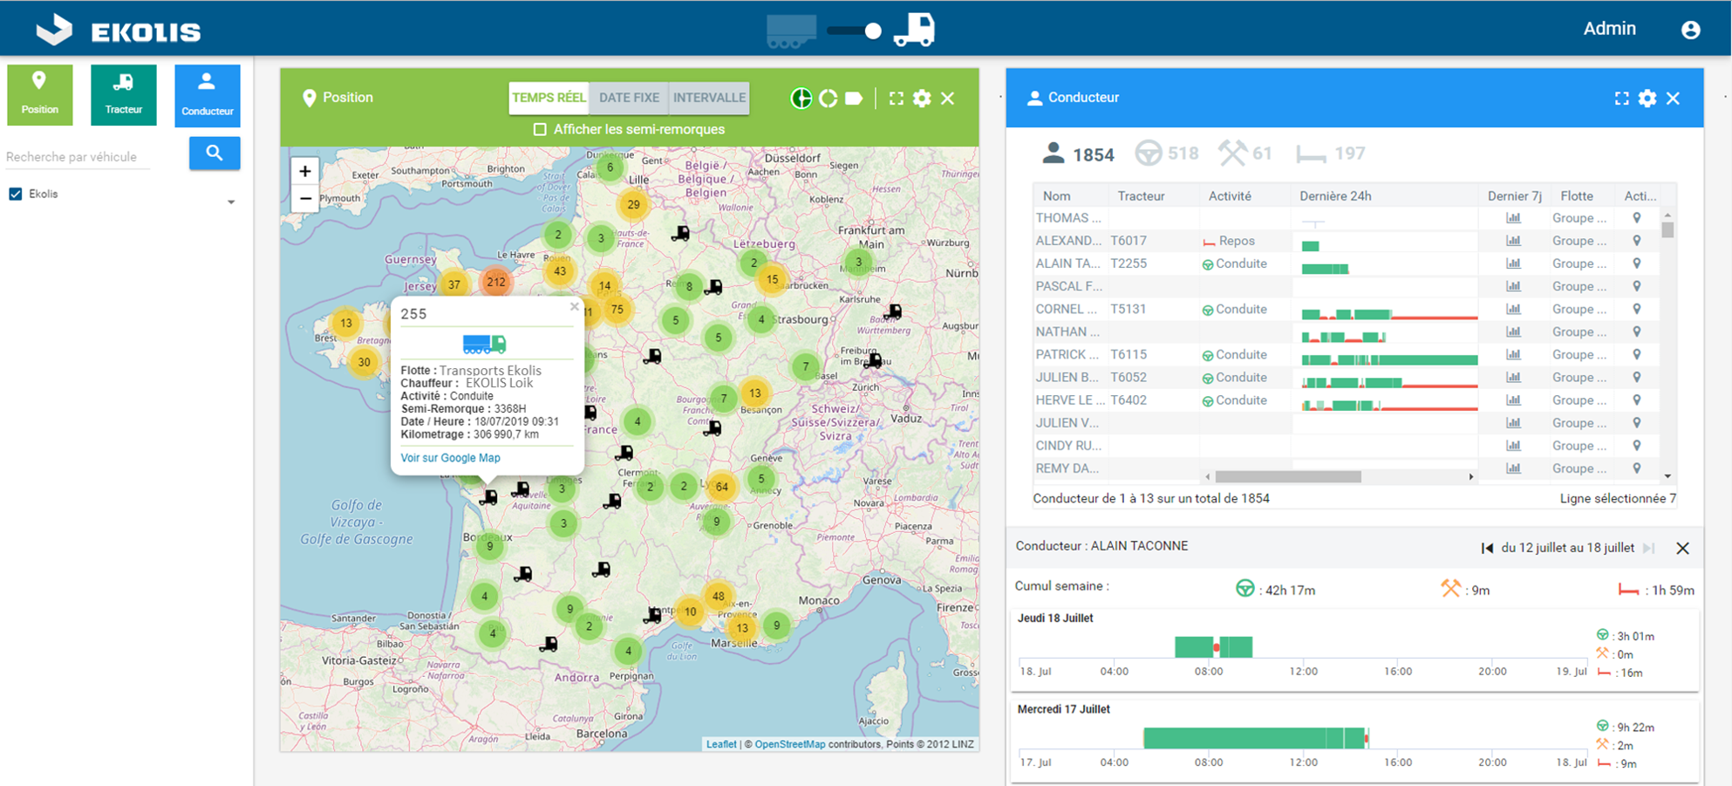
Task: Toggle the Ekolis fleet checkbox
Action: click(x=16, y=194)
